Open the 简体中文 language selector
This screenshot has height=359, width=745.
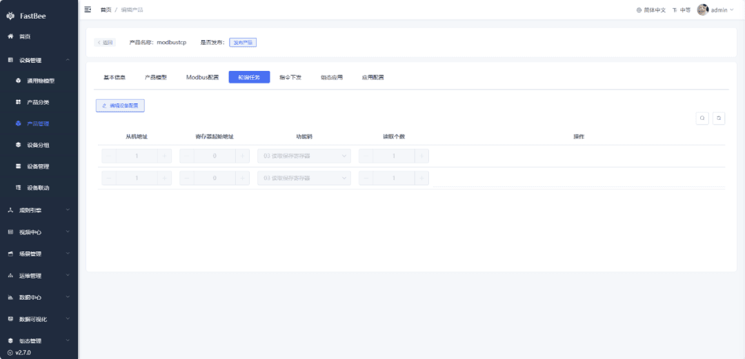[651, 10]
